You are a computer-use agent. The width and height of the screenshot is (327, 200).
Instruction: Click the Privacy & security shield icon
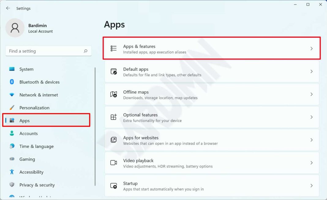tap(12, 185)
